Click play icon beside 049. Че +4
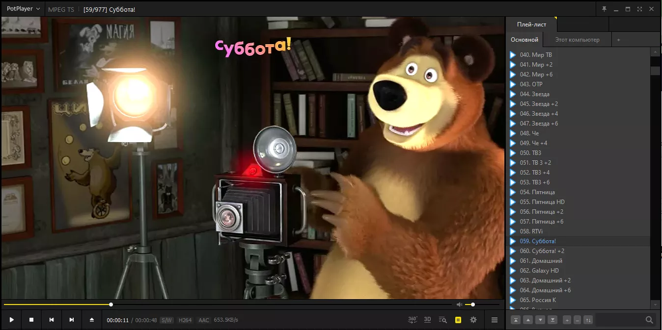 point(513,143)
